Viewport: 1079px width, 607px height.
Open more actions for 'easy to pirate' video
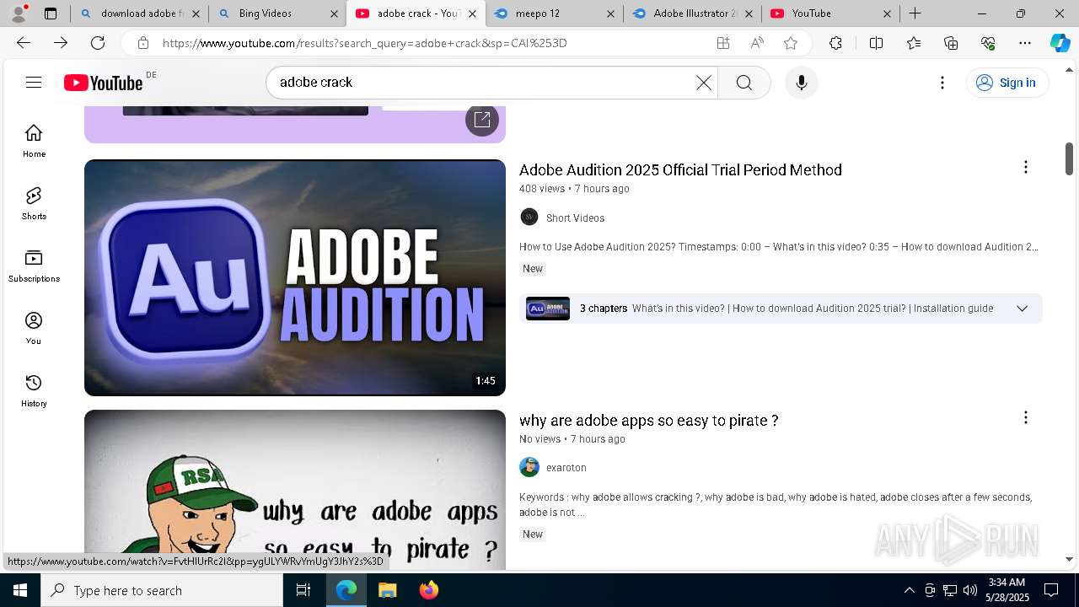point(1026,418)
